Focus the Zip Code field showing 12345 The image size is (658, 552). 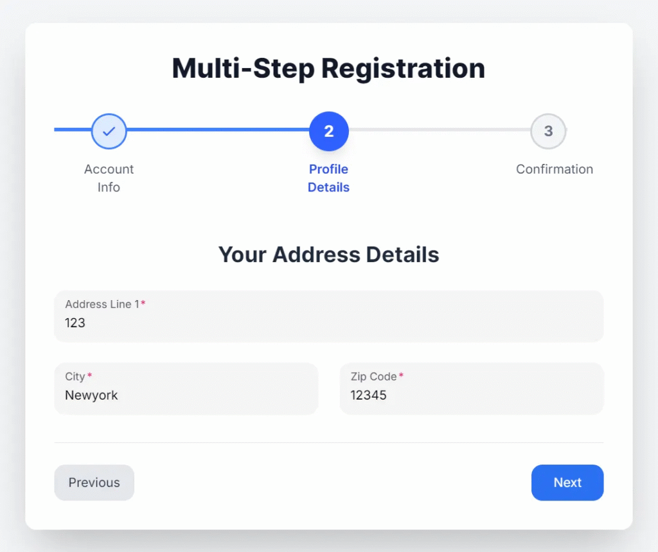pyautogui.click(x=471, y=395)
